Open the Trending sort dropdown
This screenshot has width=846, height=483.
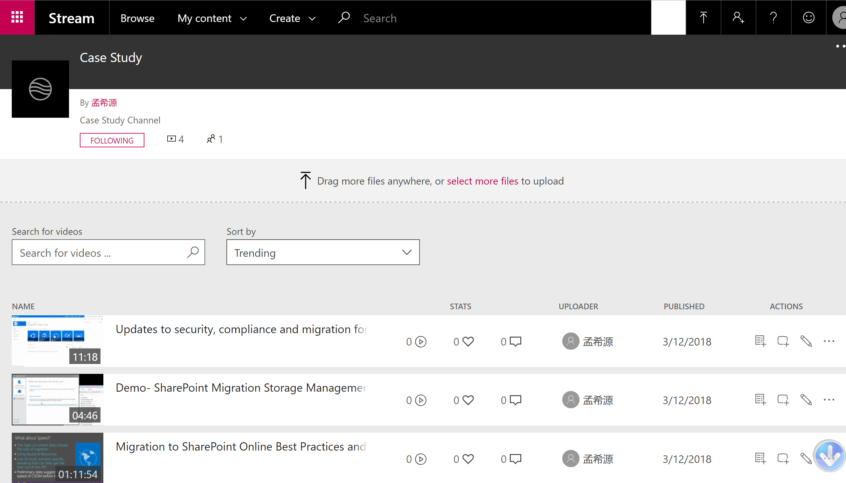[x=323, y=252]
